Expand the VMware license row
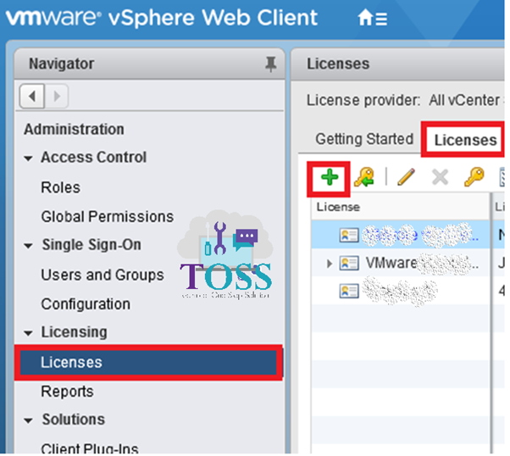The height and width of the screenshot is (456, 510). [x=330, y=264]
